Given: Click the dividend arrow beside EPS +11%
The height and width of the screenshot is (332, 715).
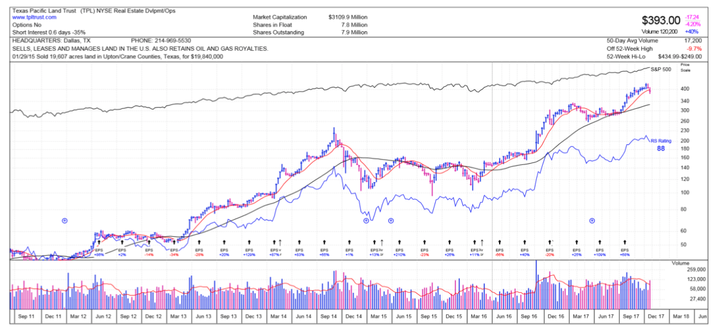Looking at the screenshot, I should pos(482,242).
